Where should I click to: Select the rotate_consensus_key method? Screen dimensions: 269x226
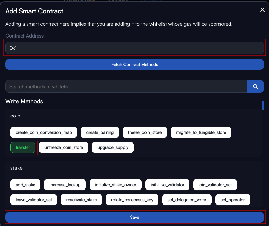tap(132, 200)
